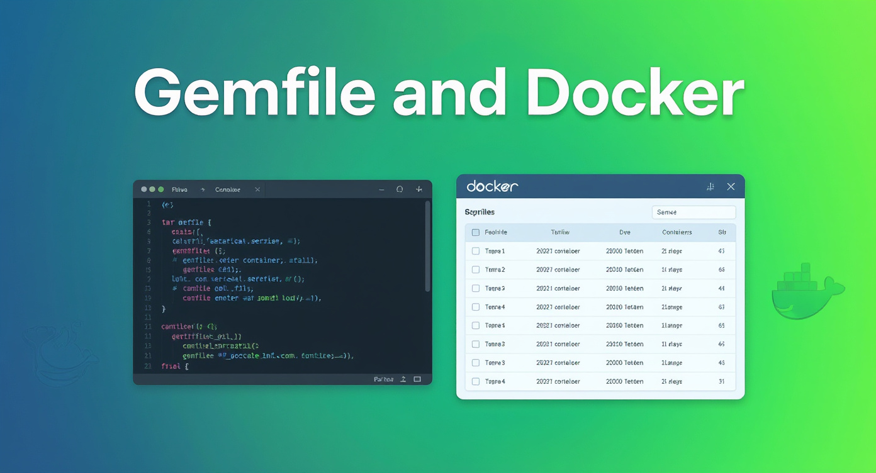Tick the seventh table row's checkbox
The width and height of the screenshot is (876, 473).
(476, 363)
